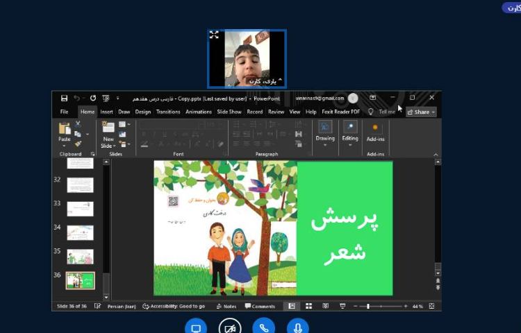
Task: Switch to the Transitions tab
Action: (168, 112)
